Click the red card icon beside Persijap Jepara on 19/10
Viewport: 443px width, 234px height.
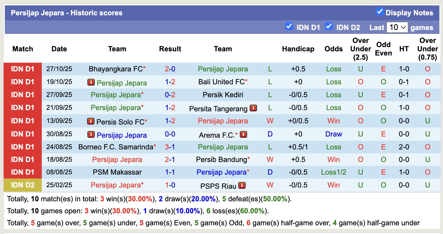point(91,82)
